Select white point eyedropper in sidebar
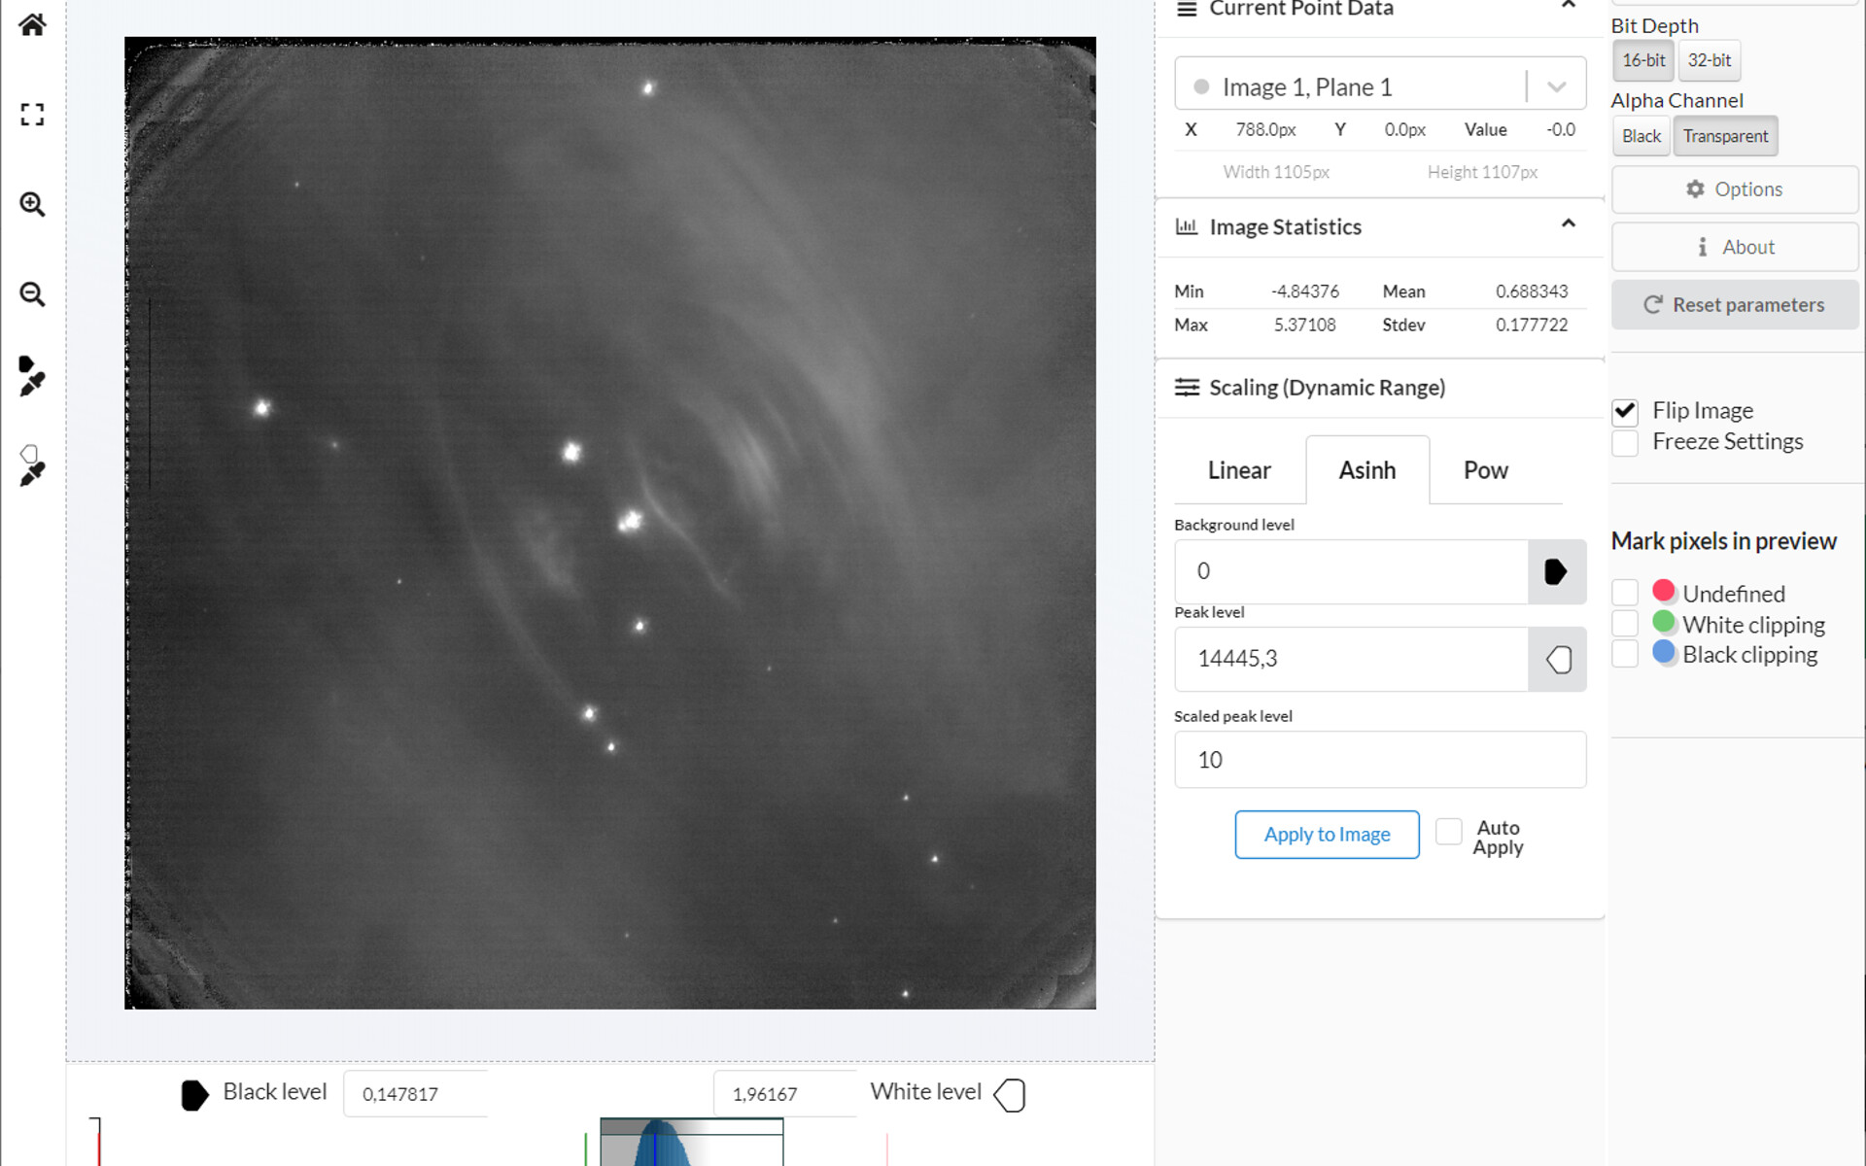1866x1166 pixels. (32, 465)
